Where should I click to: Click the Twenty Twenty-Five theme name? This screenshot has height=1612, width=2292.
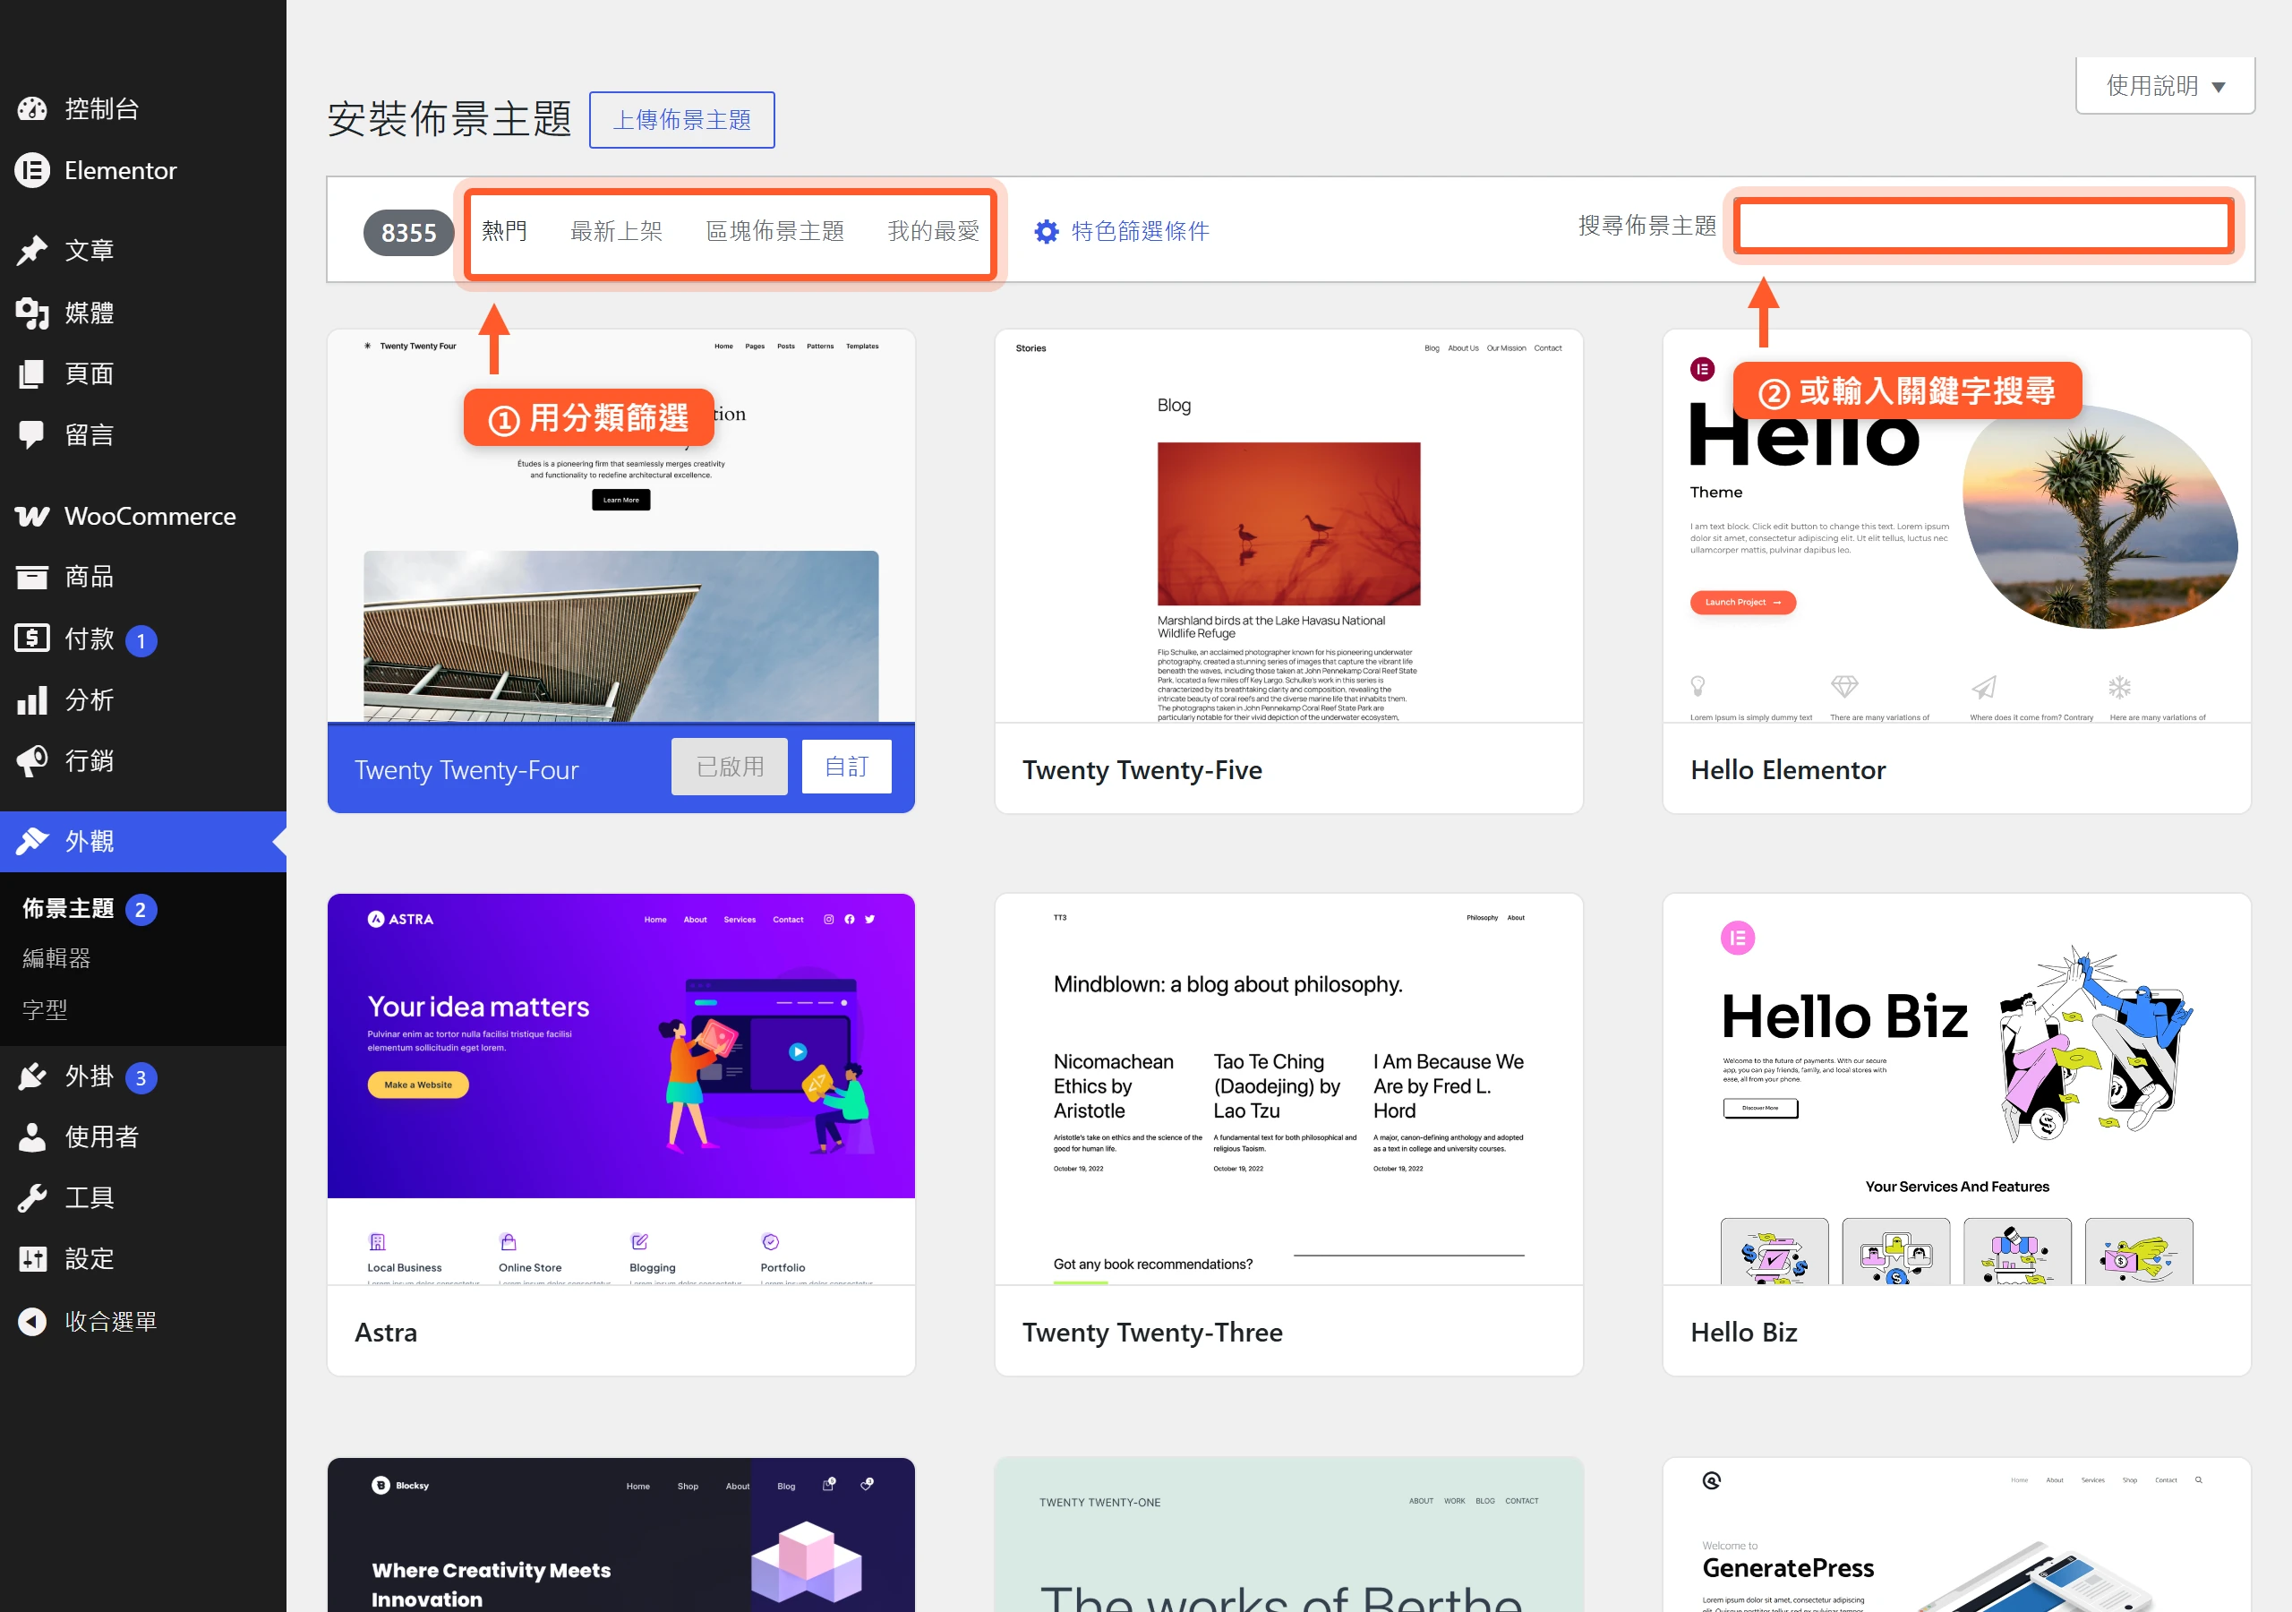tap(1142, 770)
